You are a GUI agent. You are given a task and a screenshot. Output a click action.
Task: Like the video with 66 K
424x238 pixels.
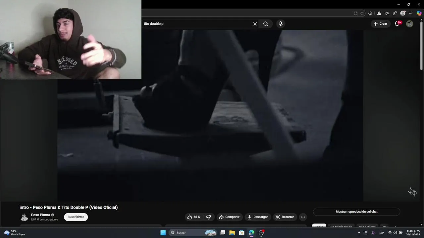193,217
